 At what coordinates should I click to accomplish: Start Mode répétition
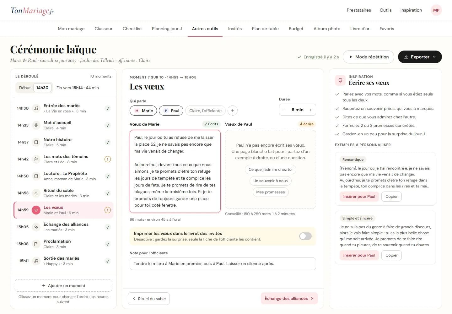pyautogui.click(x=369, y=57)
